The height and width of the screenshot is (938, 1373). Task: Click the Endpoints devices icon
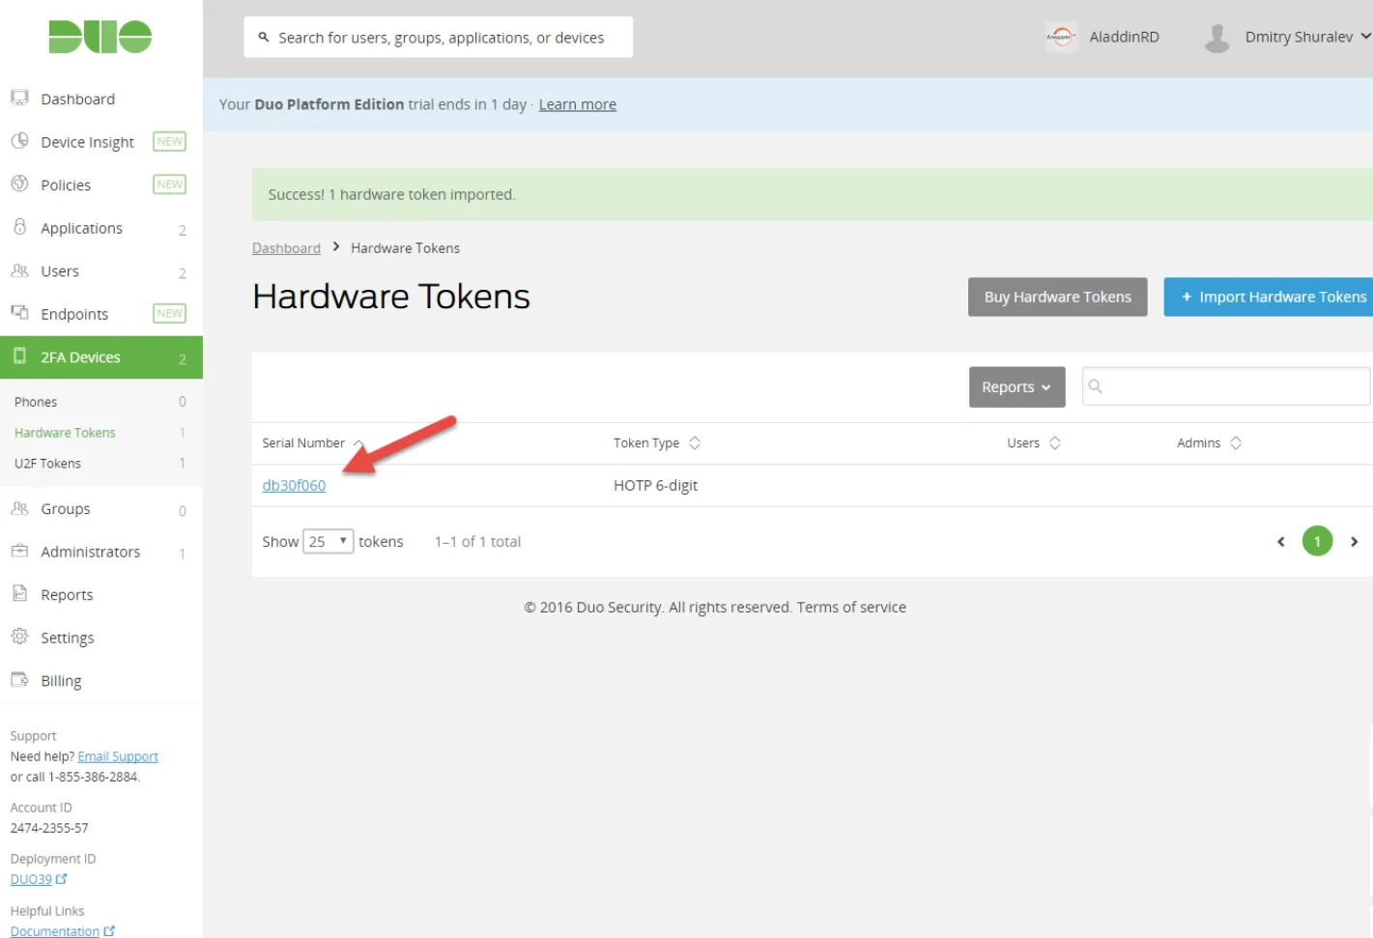click(19, 312)
